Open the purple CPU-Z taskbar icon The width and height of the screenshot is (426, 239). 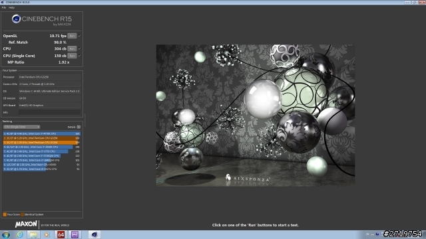(x=75, y=234)
